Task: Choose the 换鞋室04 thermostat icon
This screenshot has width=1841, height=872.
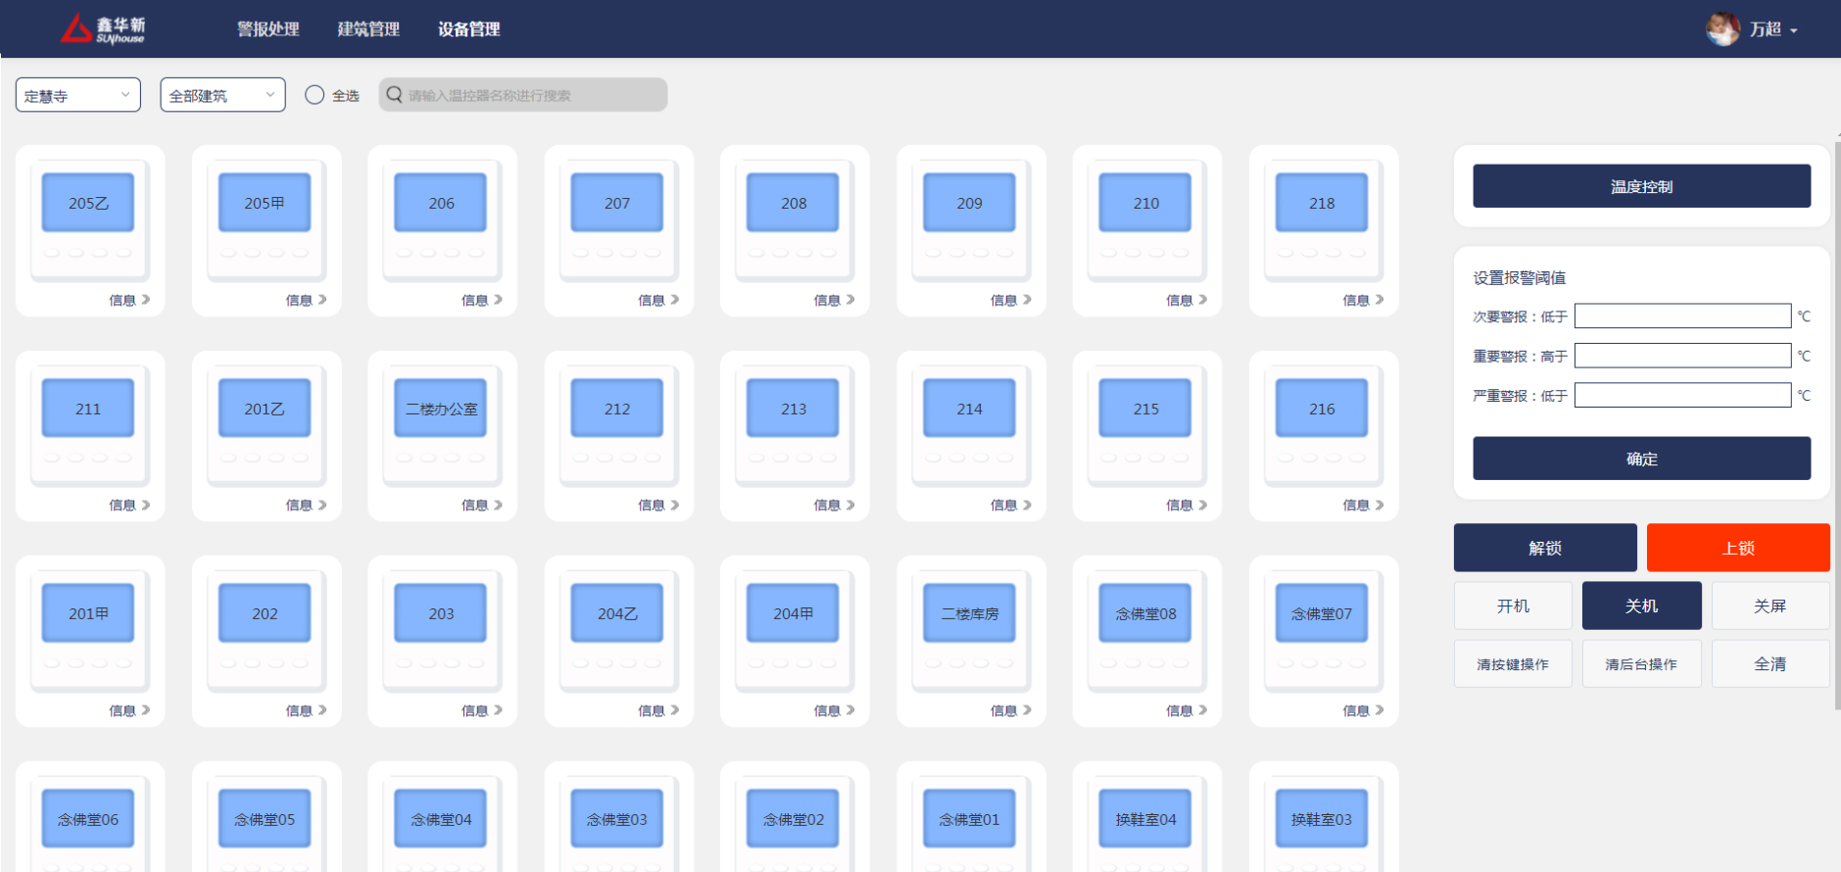Action: (x=1145, y=819)
